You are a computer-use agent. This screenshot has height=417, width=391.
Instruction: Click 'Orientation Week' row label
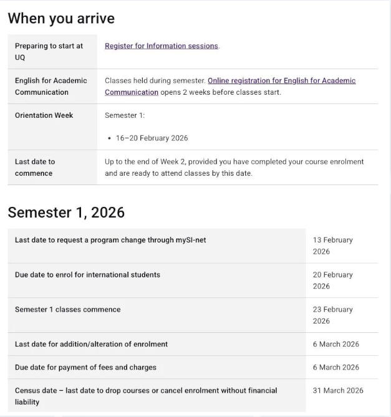coord(44,115)
